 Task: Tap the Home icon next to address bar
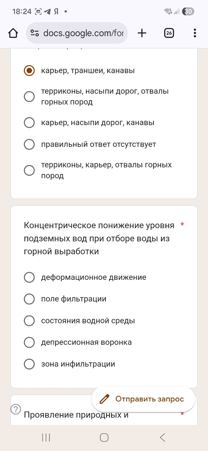tap(13, 33)
